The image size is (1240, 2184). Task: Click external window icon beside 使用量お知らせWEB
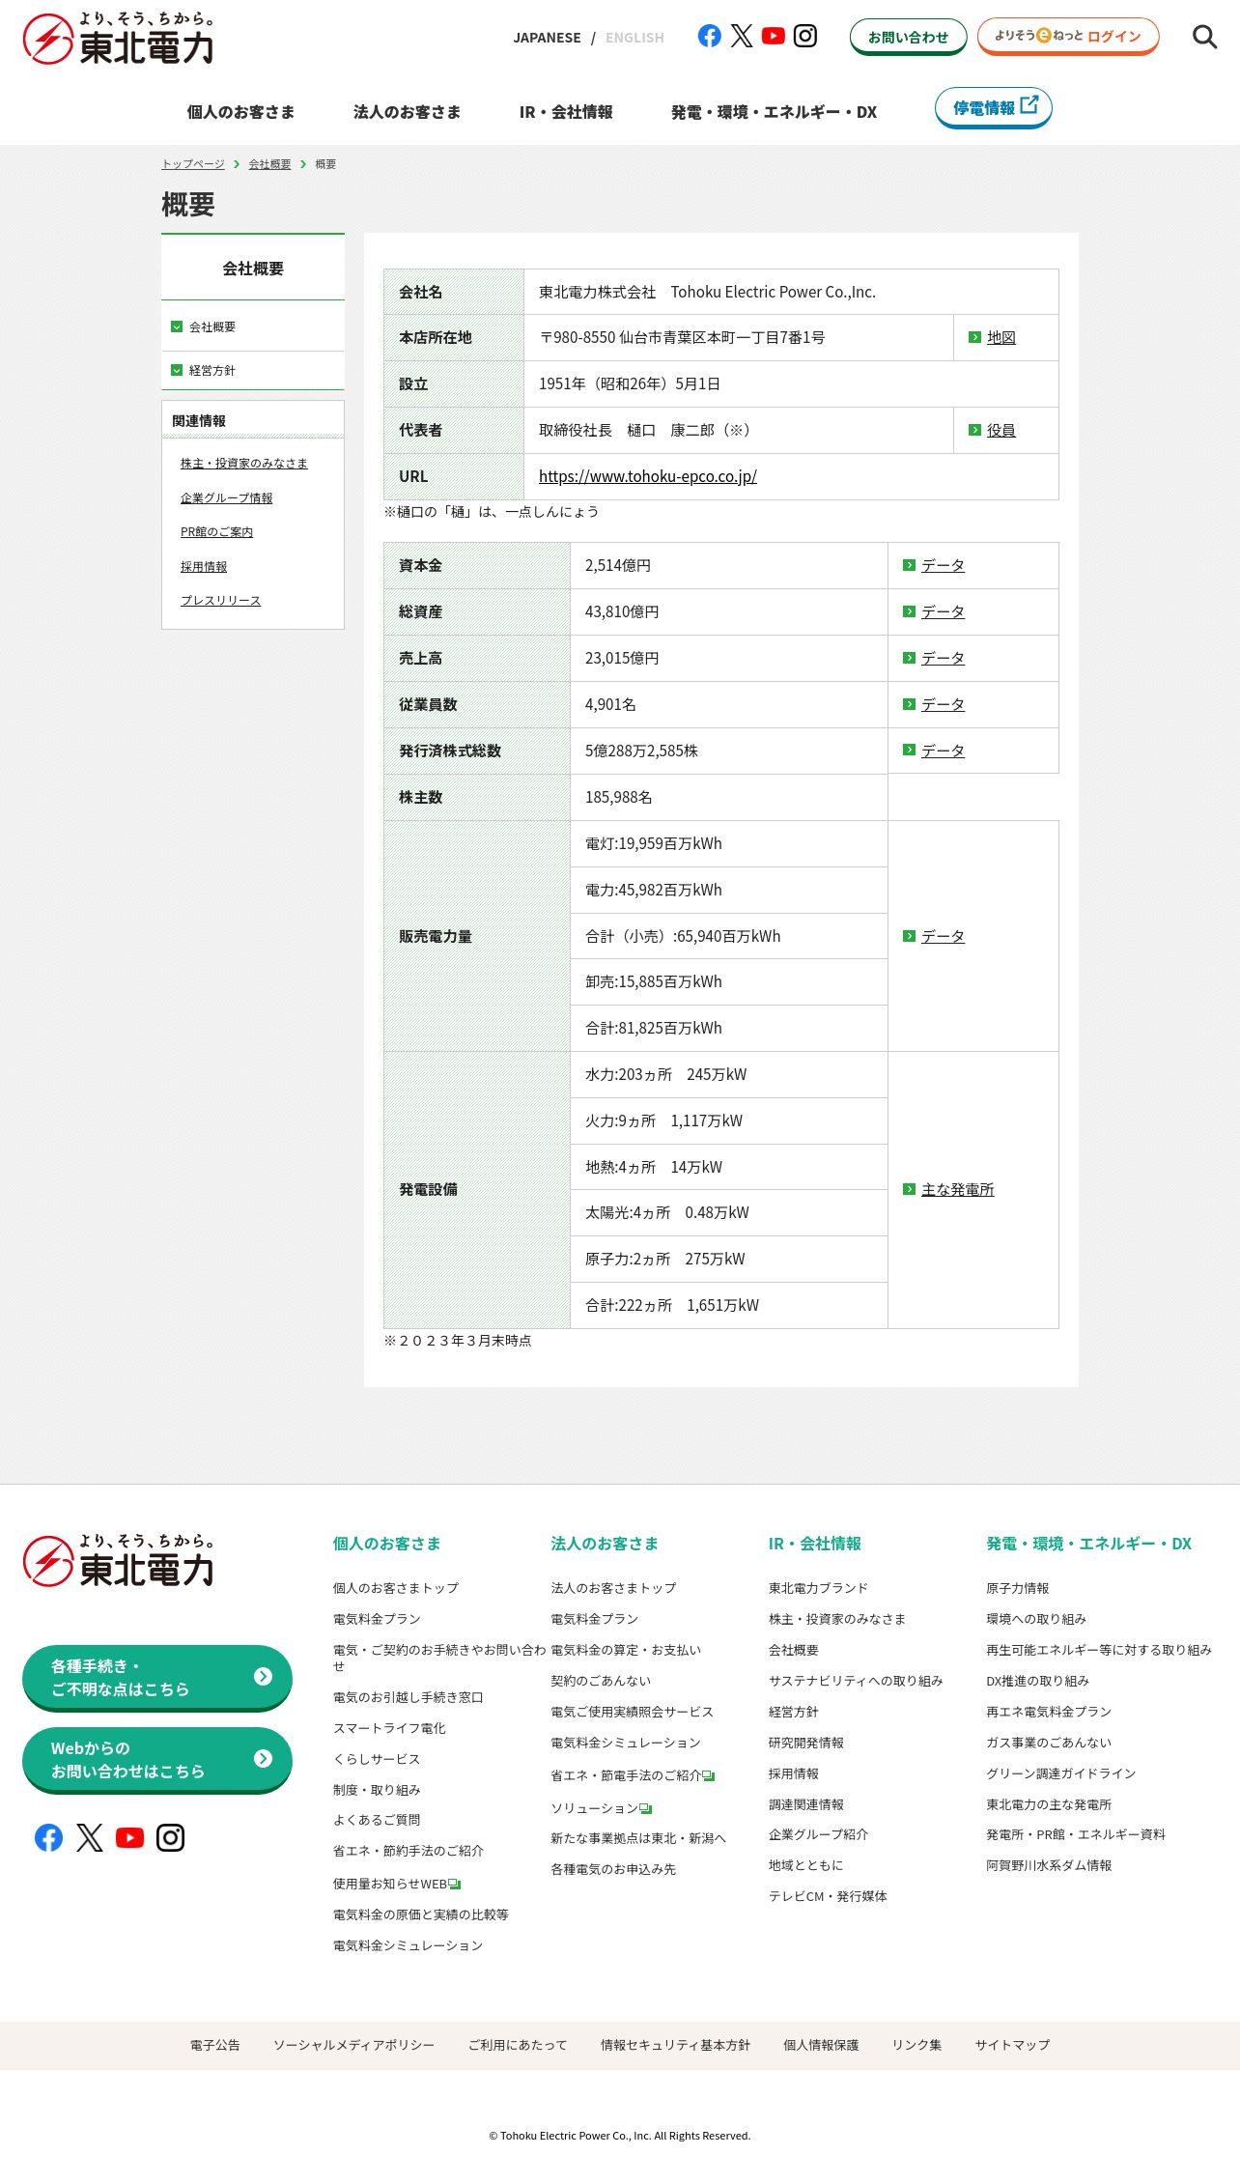pos(455,1885)
